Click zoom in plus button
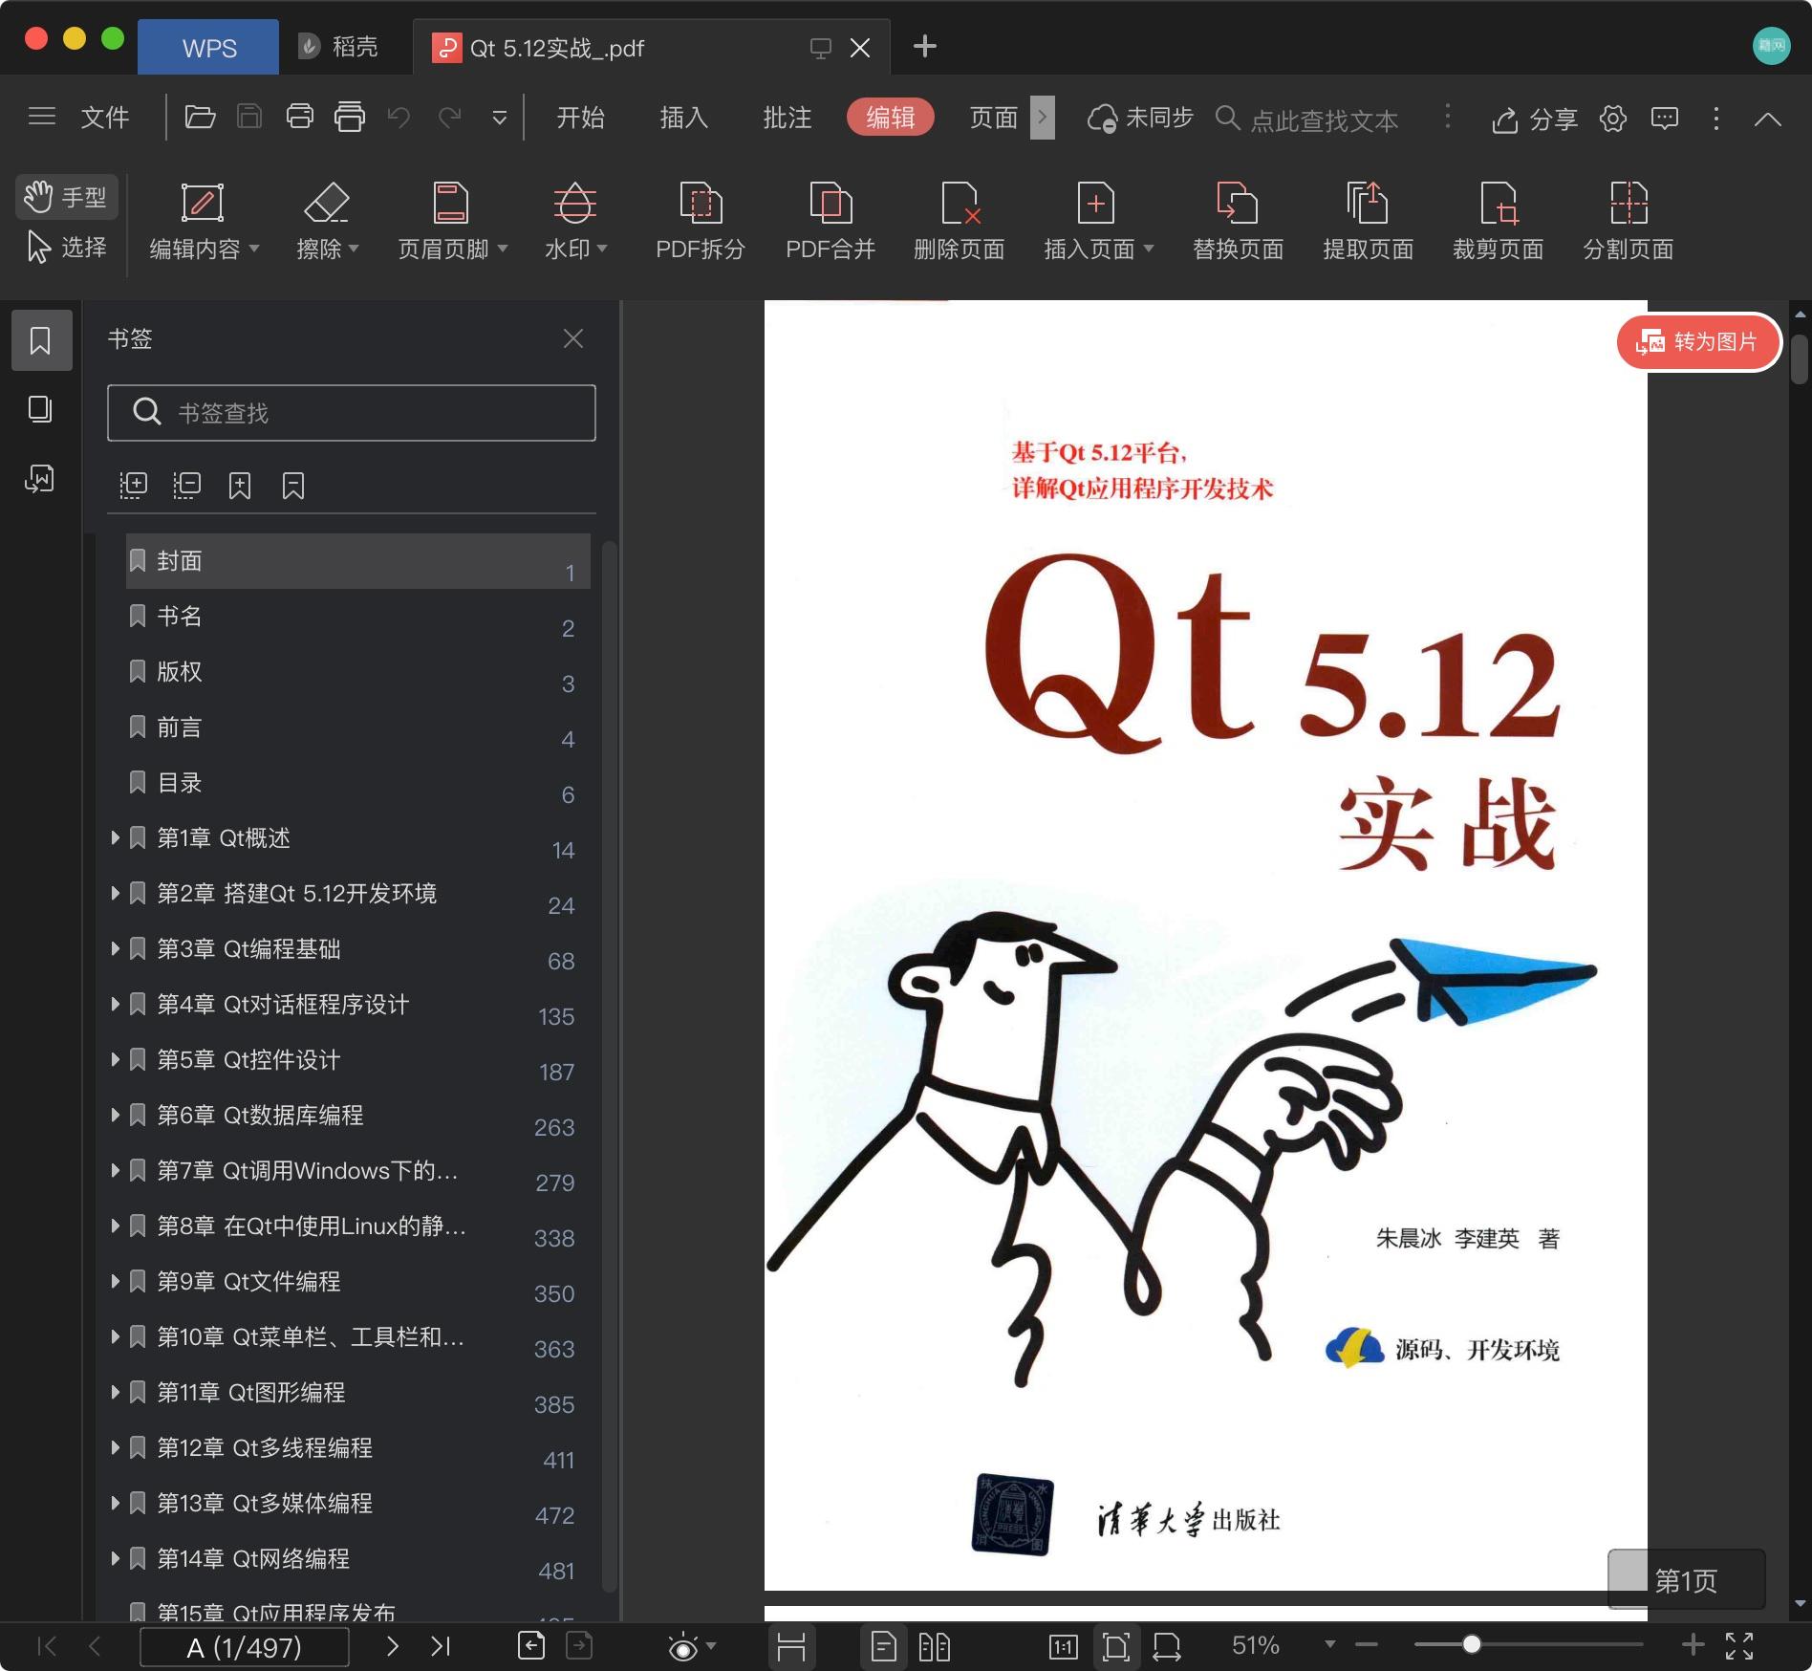 (x=1693, y=1644)
